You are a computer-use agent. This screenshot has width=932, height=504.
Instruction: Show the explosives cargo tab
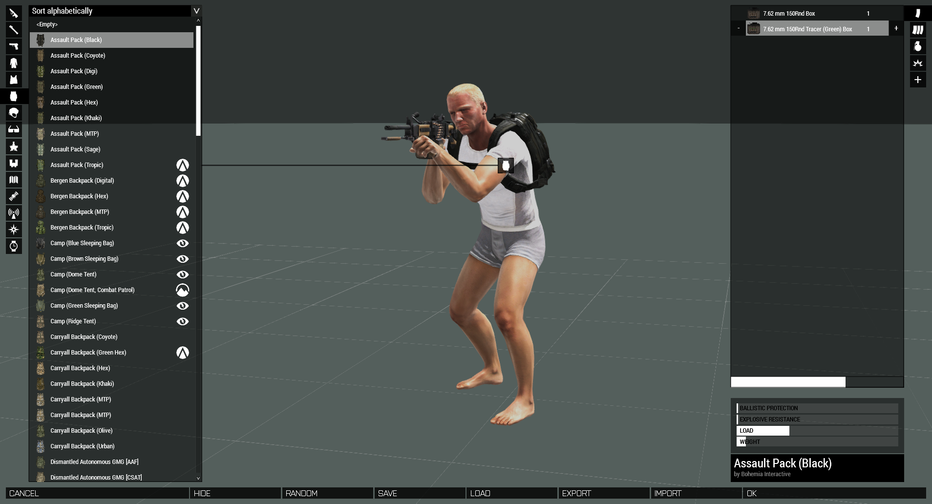[x=918, y=63]
